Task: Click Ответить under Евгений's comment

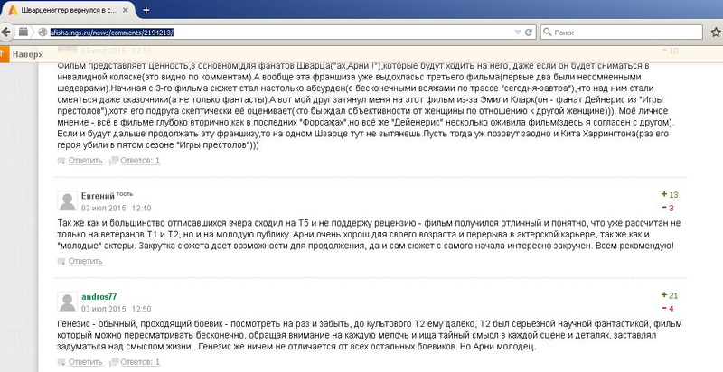Action: (85, 262)
